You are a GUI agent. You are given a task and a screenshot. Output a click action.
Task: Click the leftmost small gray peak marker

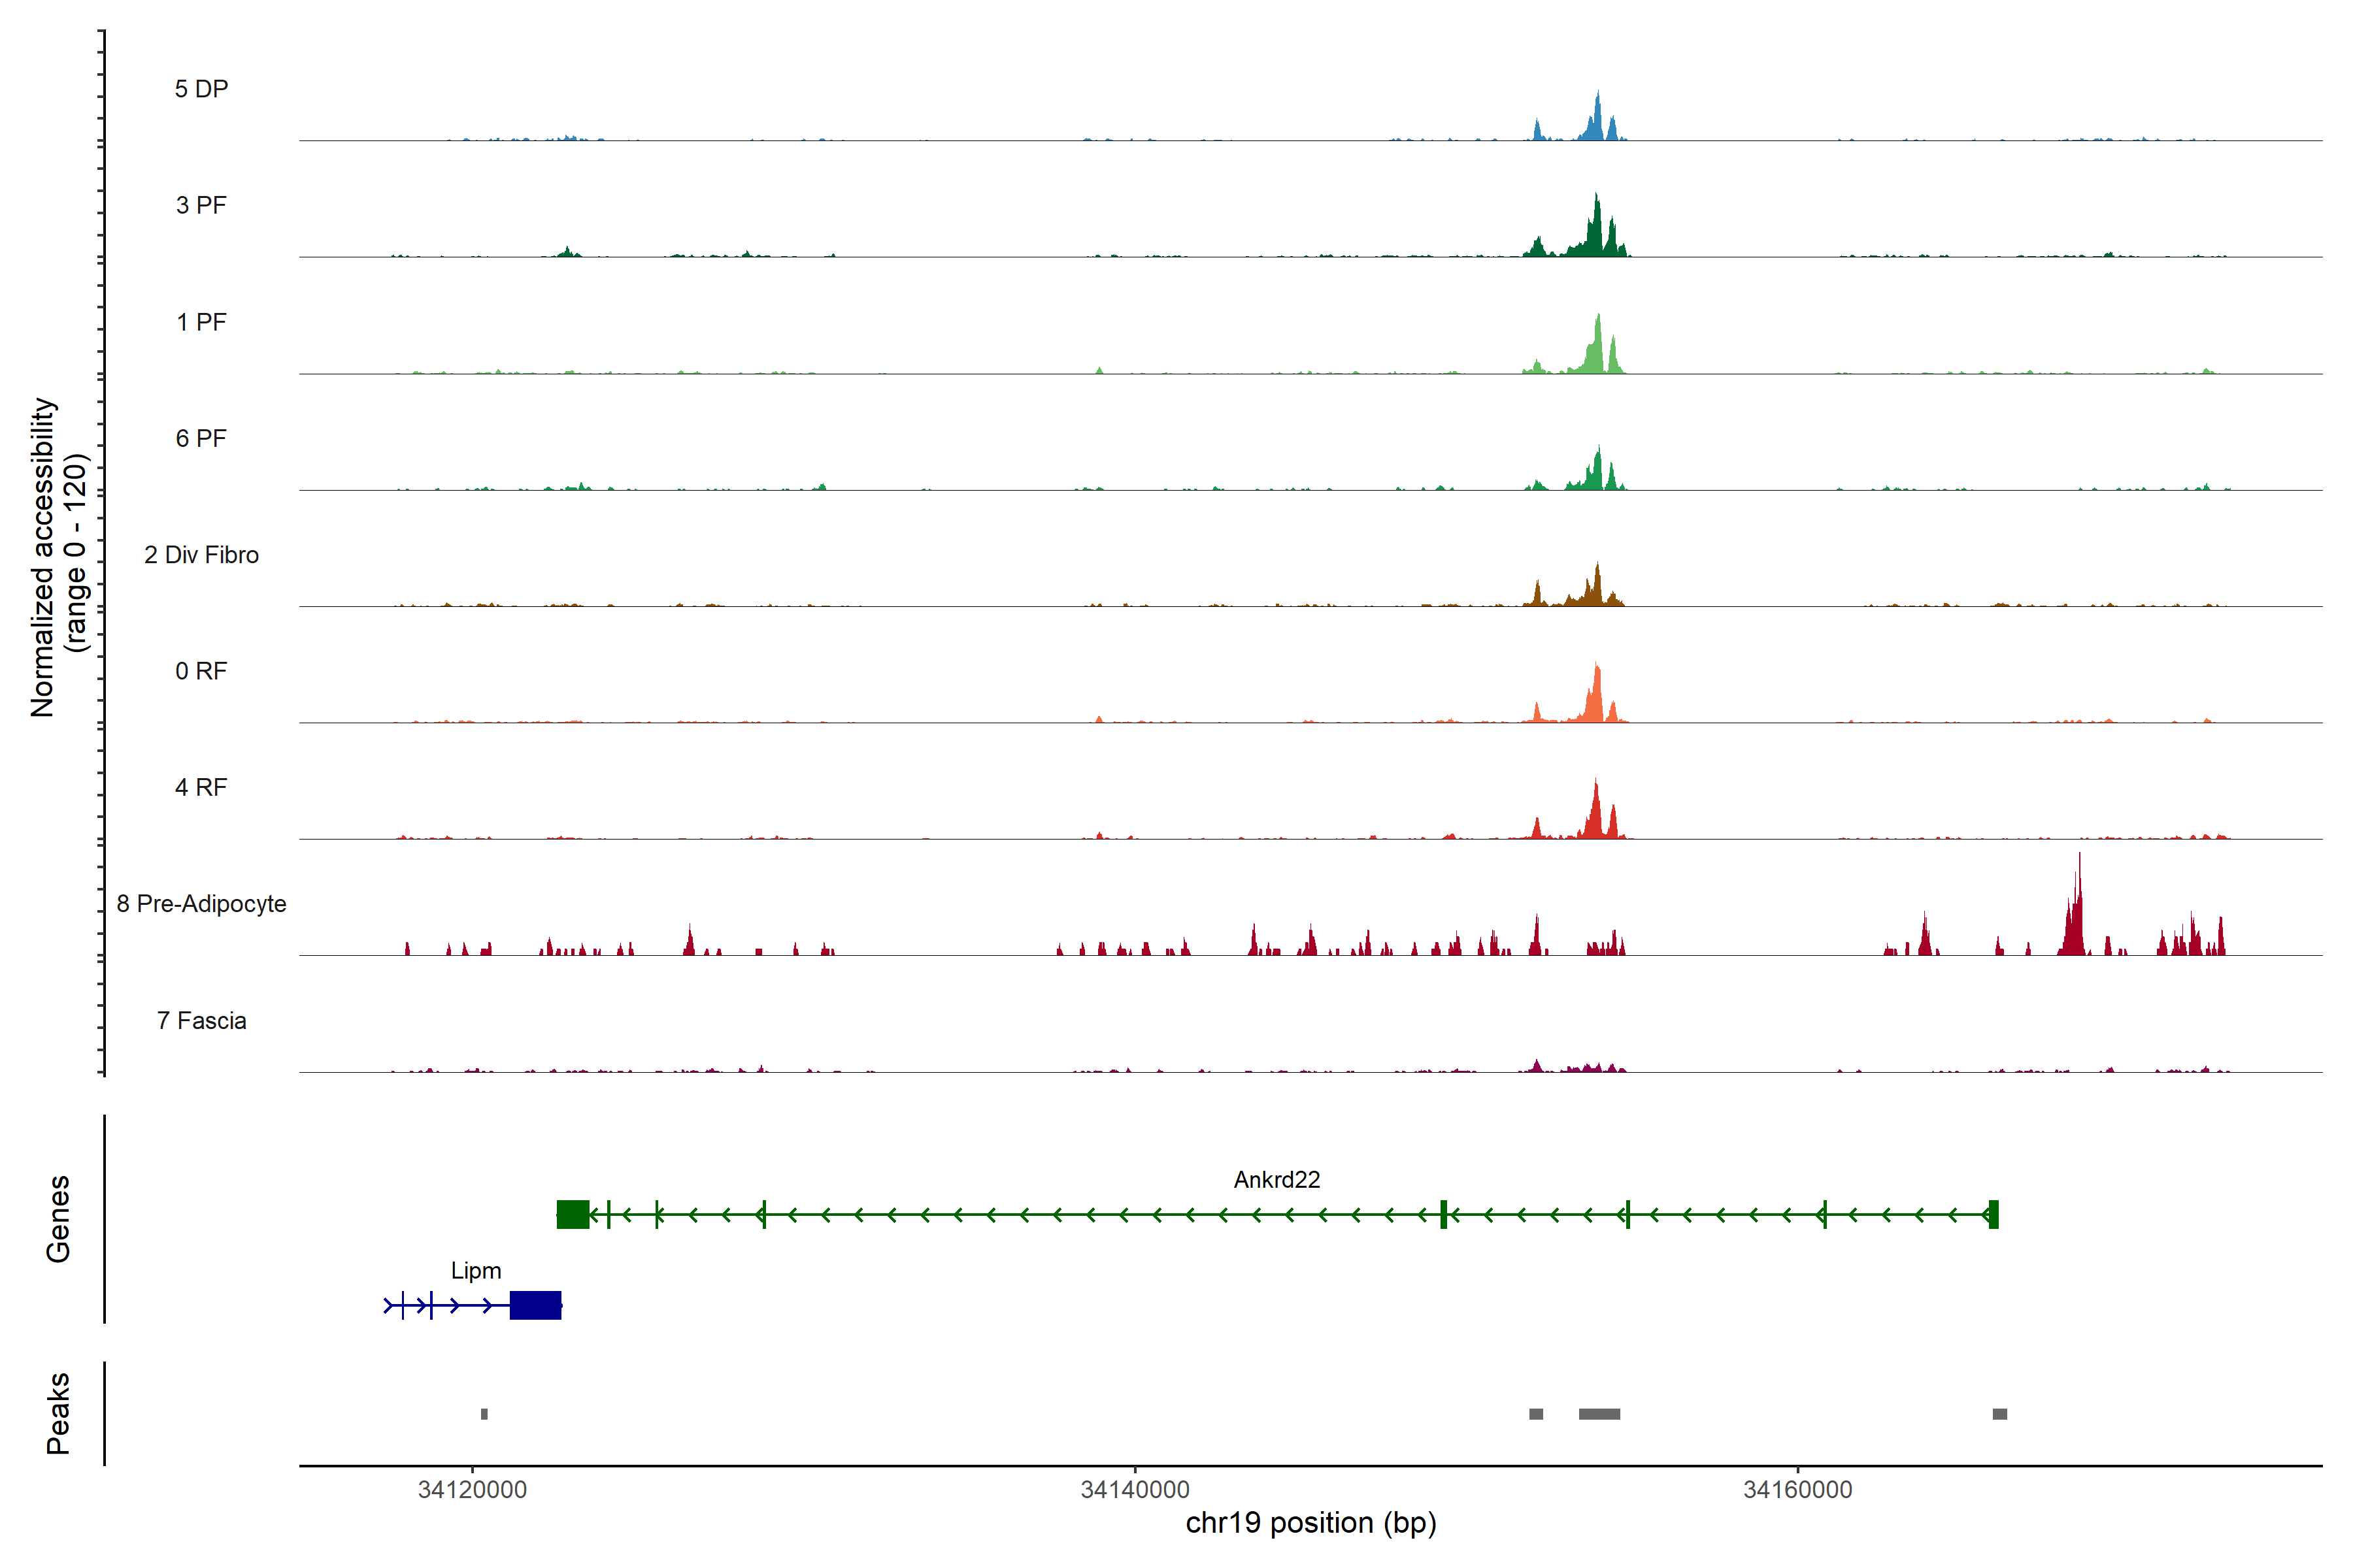point(484,1414)
